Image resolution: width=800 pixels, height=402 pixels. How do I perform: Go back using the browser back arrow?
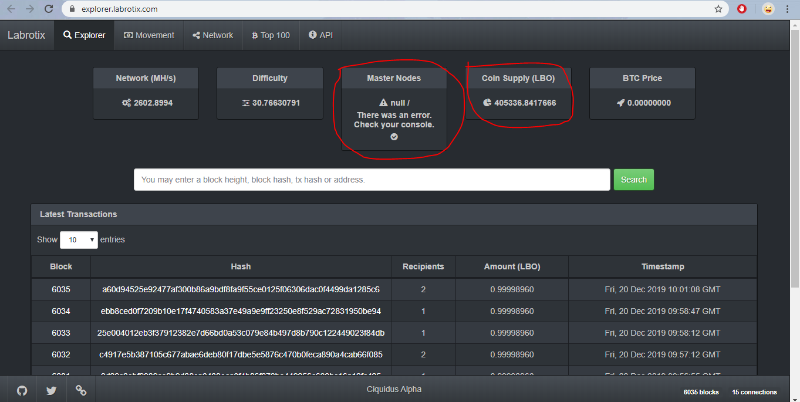(11, 9)
